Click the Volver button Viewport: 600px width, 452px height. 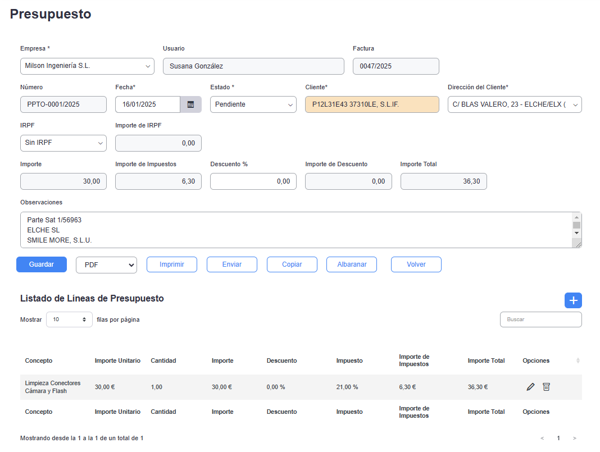(416, 264)
